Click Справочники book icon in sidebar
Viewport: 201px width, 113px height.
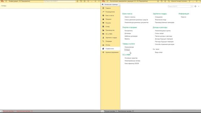tap(103, 49)
